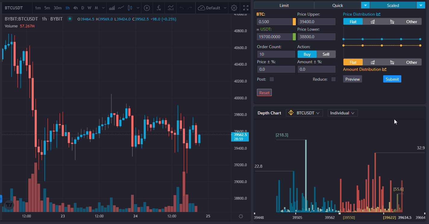Image resolution: width=429 pixels, height=224 pixels.
Task: Click the BTC amount field showing 0.500
Action: tap(274, 22)
